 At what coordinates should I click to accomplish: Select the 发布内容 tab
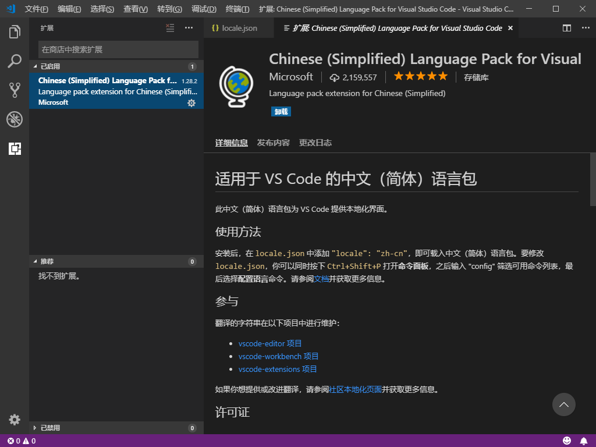tap(274, 143)
